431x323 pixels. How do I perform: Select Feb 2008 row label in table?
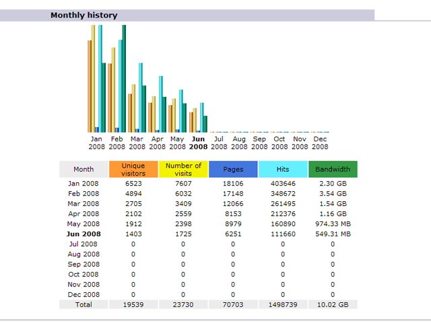(84, 194)
